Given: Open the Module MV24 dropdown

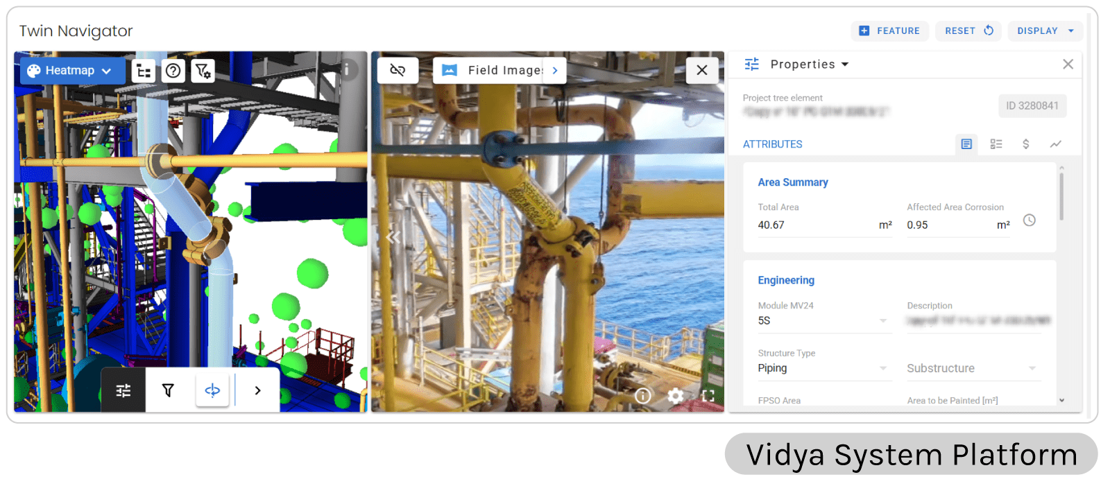Looking at the screenshot, I should (x=825, y=321).
